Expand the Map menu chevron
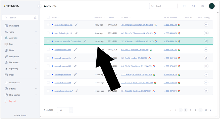The image size is (220, 119). (x=36, y=44)
